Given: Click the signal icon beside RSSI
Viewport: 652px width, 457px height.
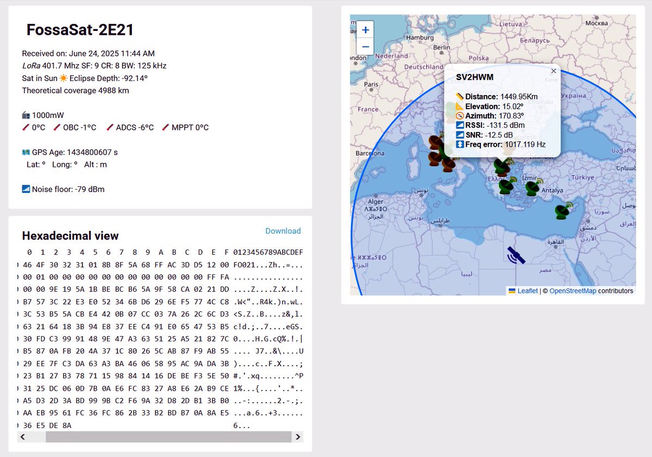Looking at the screenshot, I should pyautogui.click(x=460, y=126).
